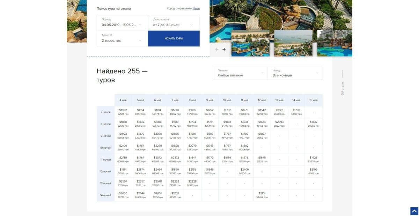The width and height of the screenshot is (419, 216).
Task: Open the Туристов 2 взрослых dropdown
Action: (x=122, y=38)
